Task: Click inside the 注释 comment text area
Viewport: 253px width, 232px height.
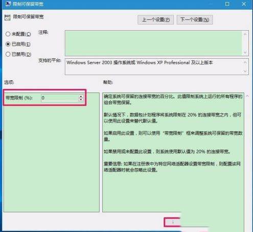Action: click(x=153, y=43)
